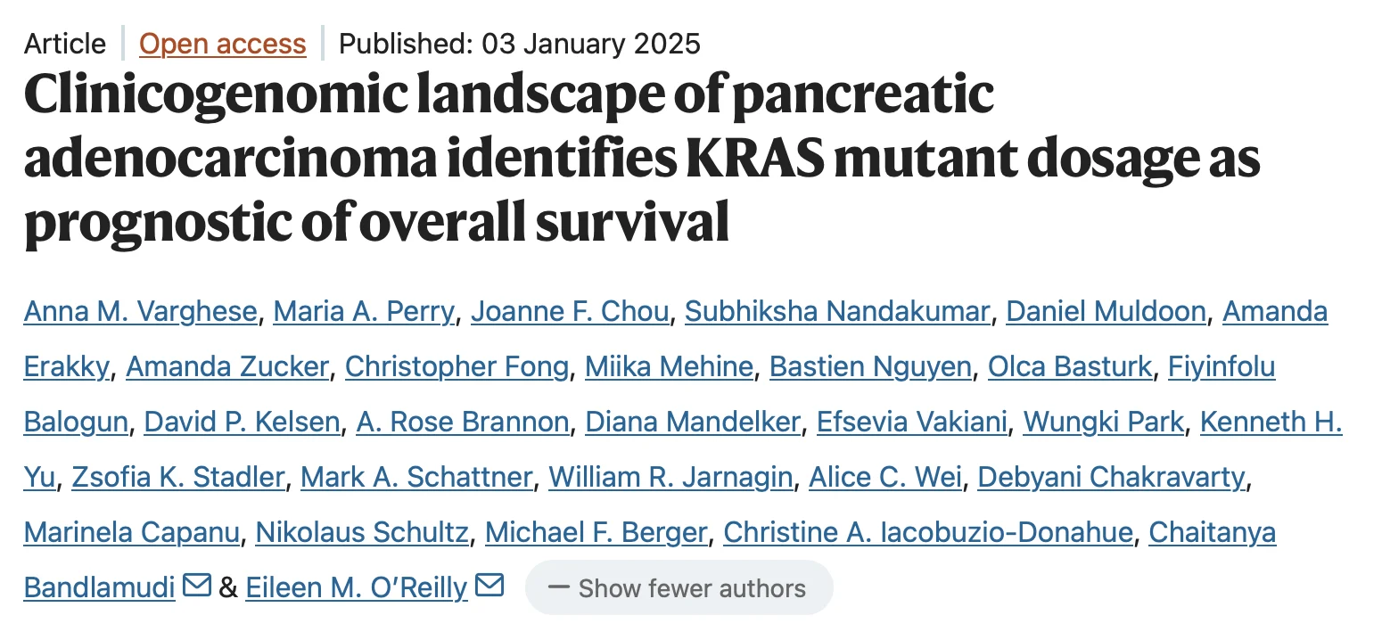View Olca Basturk author info

pos(1070,366)
